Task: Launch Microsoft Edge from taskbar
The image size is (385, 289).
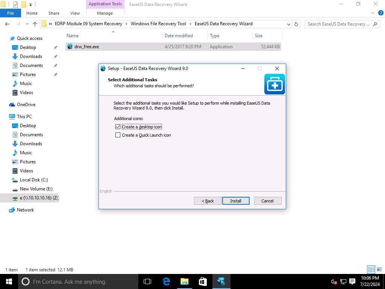Action: point(166,281)
